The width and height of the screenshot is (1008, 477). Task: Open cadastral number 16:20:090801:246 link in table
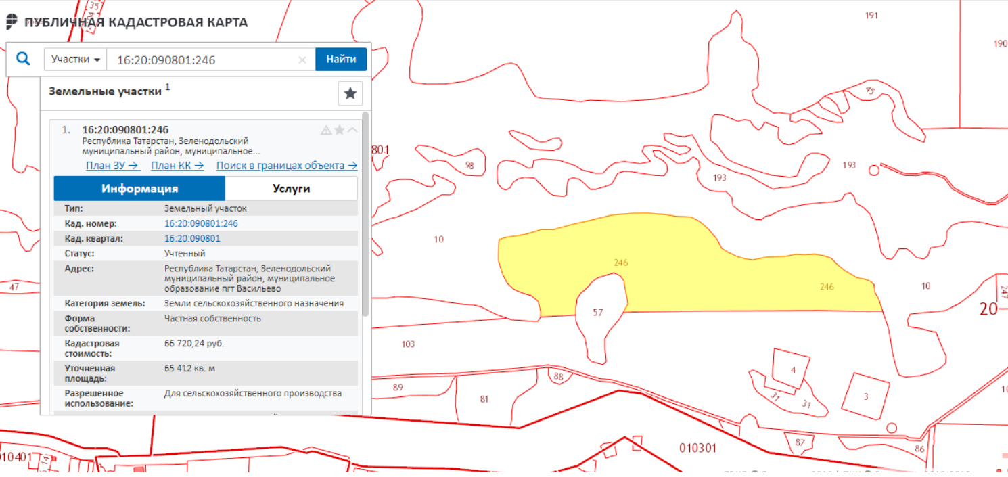coord(201,223)
